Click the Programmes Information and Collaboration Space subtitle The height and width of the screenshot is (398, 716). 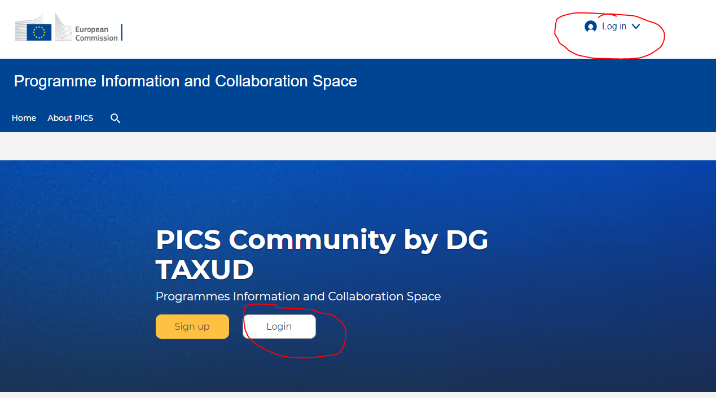298,296
